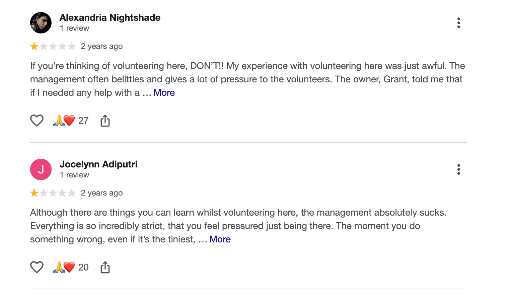This screenshot has height=298, width=515.
Task: Open Alexandria Nightshade's profile photo
Action: (41, 23)
